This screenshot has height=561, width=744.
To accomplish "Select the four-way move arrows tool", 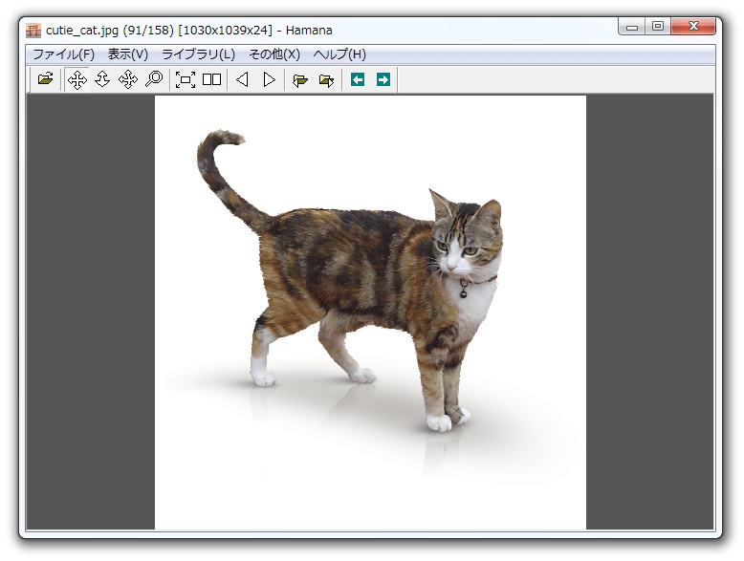I will 77,79.
